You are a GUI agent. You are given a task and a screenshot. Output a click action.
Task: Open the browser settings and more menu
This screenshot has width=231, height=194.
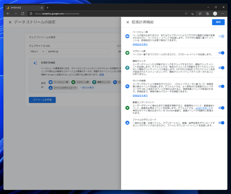click(x=222, y=14)
